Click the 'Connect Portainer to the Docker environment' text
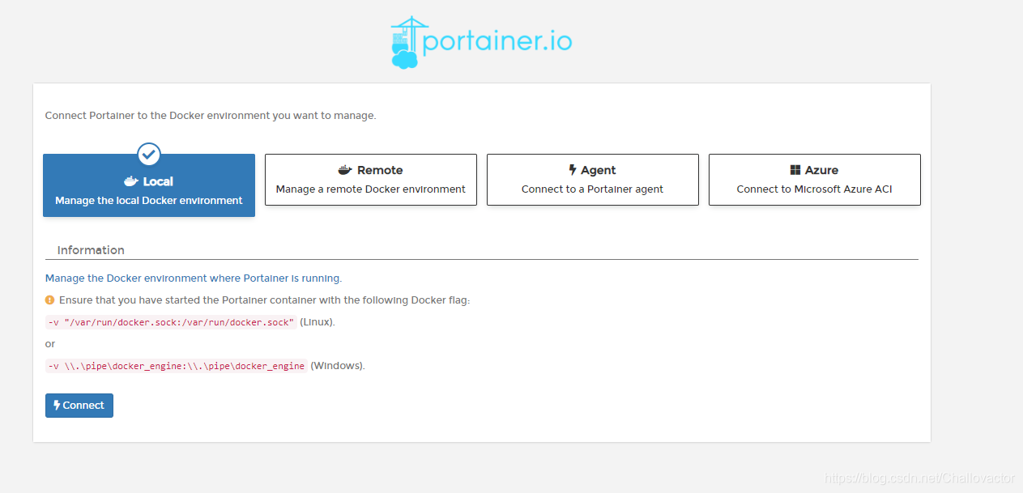This screenshot has height=493, width=1023. click(x=211, y=116)
